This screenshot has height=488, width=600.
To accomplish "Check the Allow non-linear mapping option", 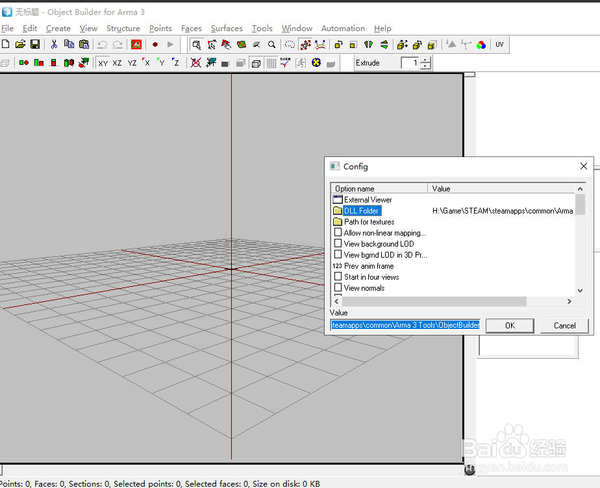I will click(338, 232).
